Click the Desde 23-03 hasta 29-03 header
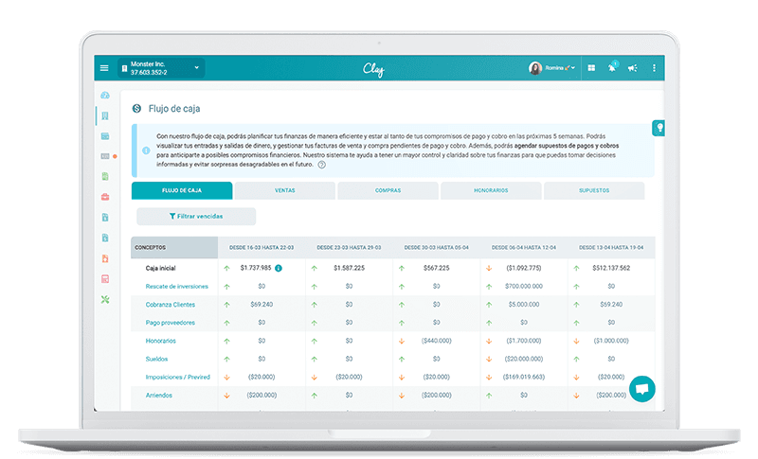 [349, 248]
